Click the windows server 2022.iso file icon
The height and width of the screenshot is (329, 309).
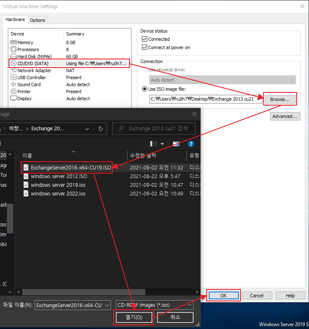coord(26,193)
